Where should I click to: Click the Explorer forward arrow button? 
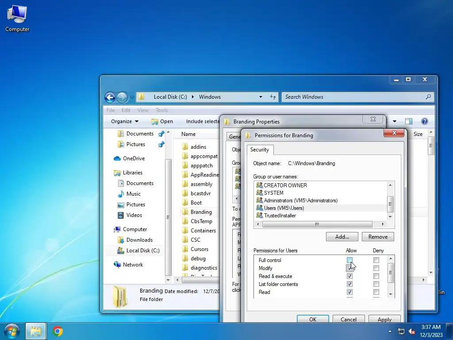coord(122,97)
